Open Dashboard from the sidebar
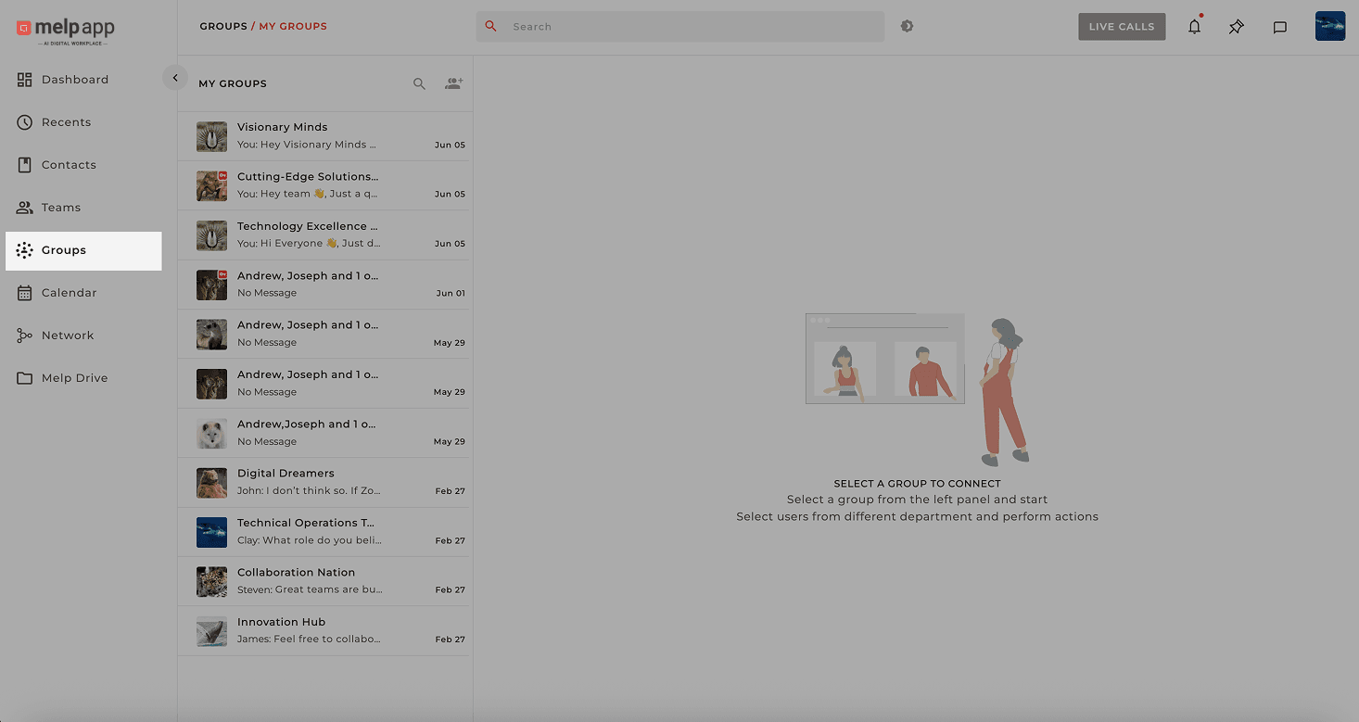 (x=74, y=80)
